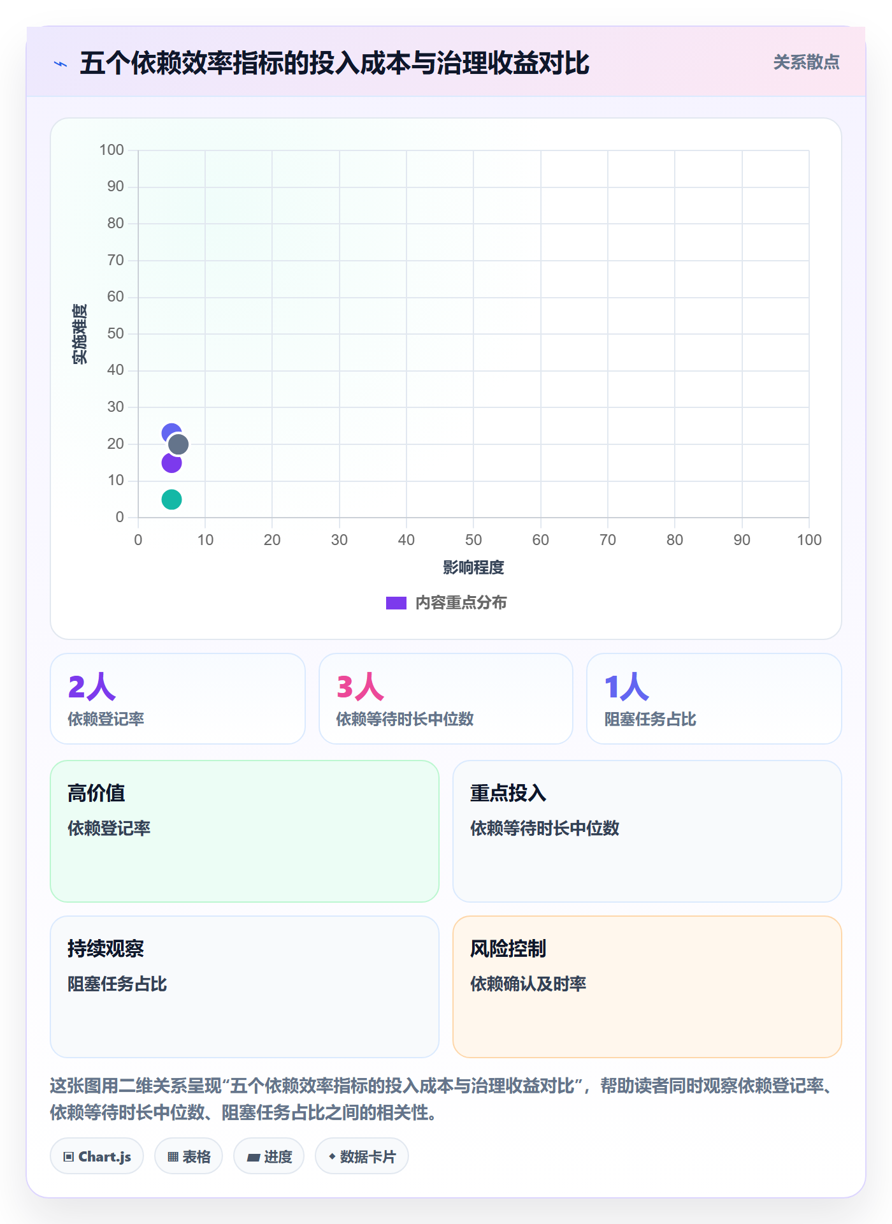This screenshot has width=892, height=1224.
Task: Click the 2人 stat value
Action: [x=92, y=687]
